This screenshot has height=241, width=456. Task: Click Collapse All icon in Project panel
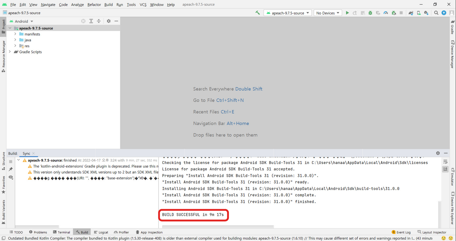pos(99,21)
